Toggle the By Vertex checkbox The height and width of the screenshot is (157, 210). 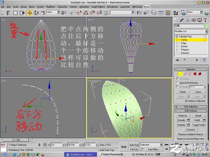[x=178, y=79]
